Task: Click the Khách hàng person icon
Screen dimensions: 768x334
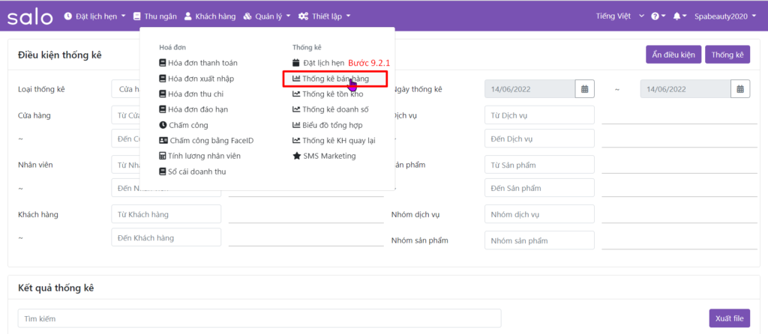Action: pos(187,16)
